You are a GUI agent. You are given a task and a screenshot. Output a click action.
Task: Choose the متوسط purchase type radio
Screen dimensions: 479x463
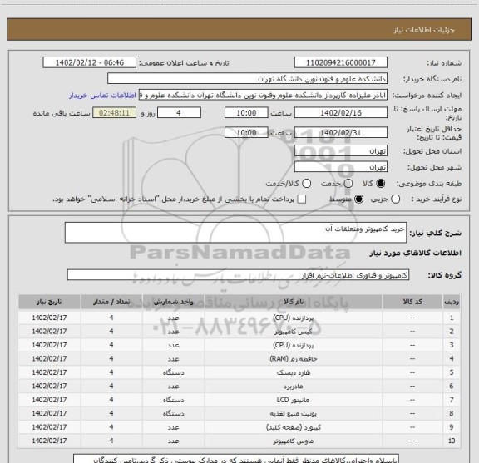(x=358, y=199)
